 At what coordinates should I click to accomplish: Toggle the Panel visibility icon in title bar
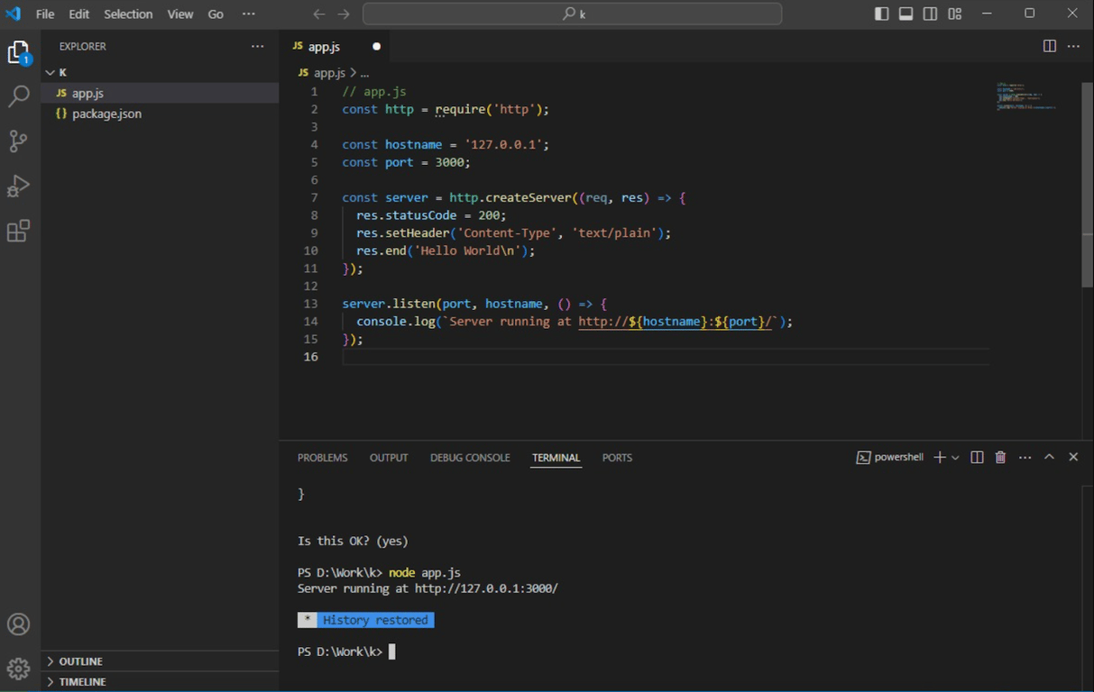(906, 14)
